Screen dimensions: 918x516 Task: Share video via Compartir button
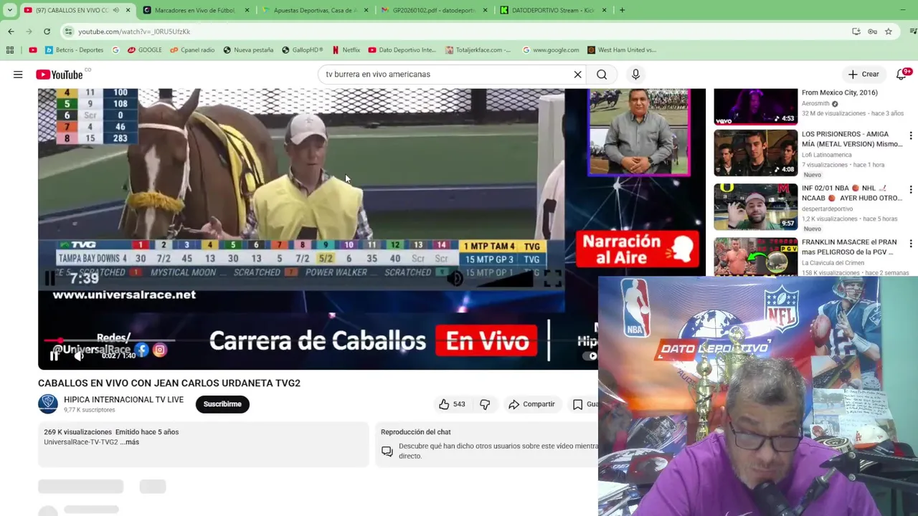[x=531, y=404]
